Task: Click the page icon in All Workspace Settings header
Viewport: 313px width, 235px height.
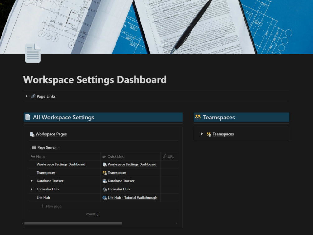Action: coord(28,117)
